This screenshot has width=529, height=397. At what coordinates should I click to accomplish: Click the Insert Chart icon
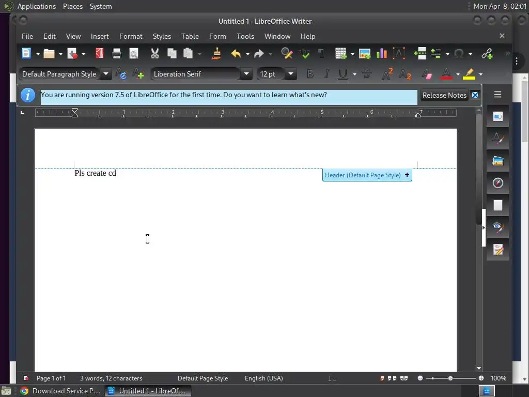382,53
